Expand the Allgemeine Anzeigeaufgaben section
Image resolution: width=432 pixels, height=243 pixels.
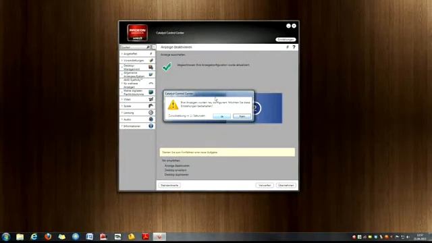pos(137,74)
